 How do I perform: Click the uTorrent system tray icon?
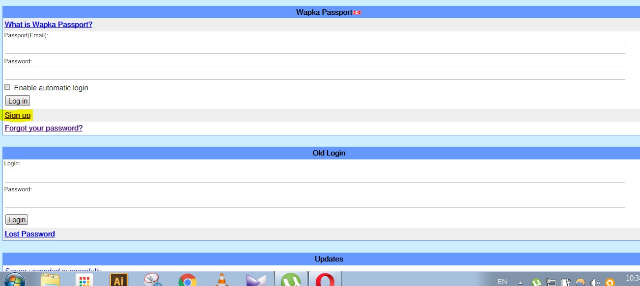pyautogui.click(x=536, y=282)
